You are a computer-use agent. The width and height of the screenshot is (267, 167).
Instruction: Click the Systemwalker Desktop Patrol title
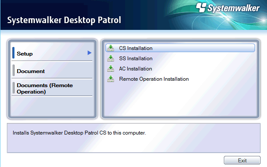pyautogui.click(x=64, y=20)
